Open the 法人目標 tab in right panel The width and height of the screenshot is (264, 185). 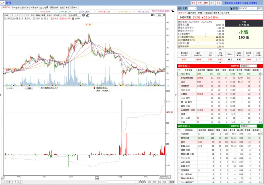click(225, 13)
